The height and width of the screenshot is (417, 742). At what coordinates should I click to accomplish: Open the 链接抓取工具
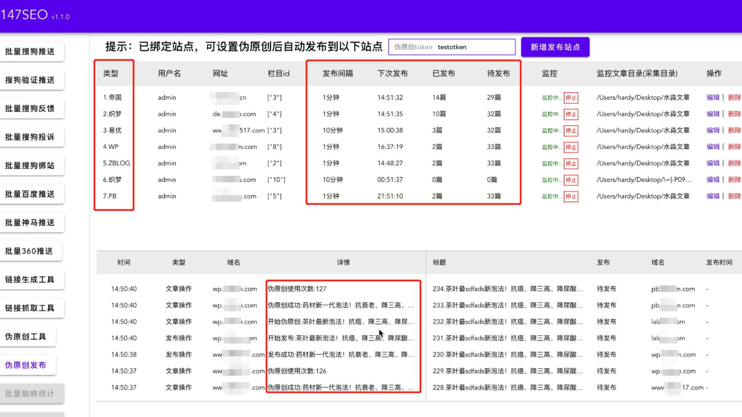(x=32, y=307)
